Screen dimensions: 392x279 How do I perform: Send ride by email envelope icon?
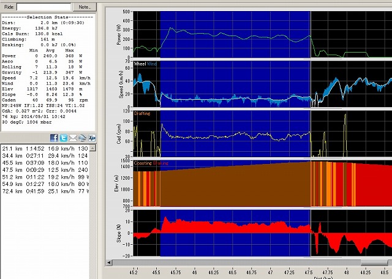[x=73, y=138]
